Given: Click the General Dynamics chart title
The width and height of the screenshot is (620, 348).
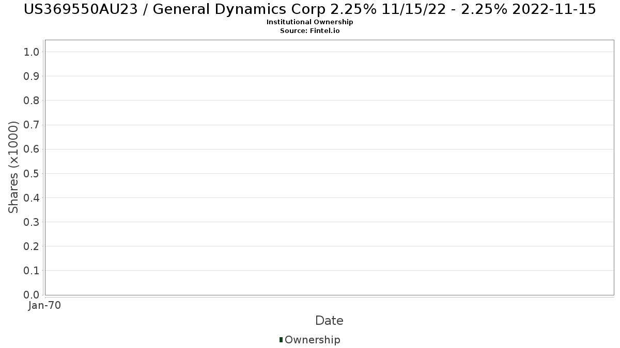Looking at the screenshot, I should pos(310,9).
